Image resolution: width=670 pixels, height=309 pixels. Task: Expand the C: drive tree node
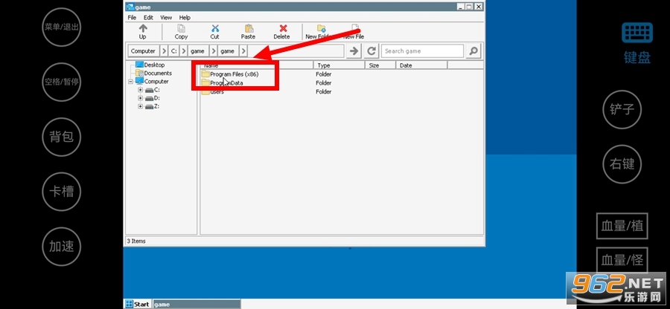point(140,90)
